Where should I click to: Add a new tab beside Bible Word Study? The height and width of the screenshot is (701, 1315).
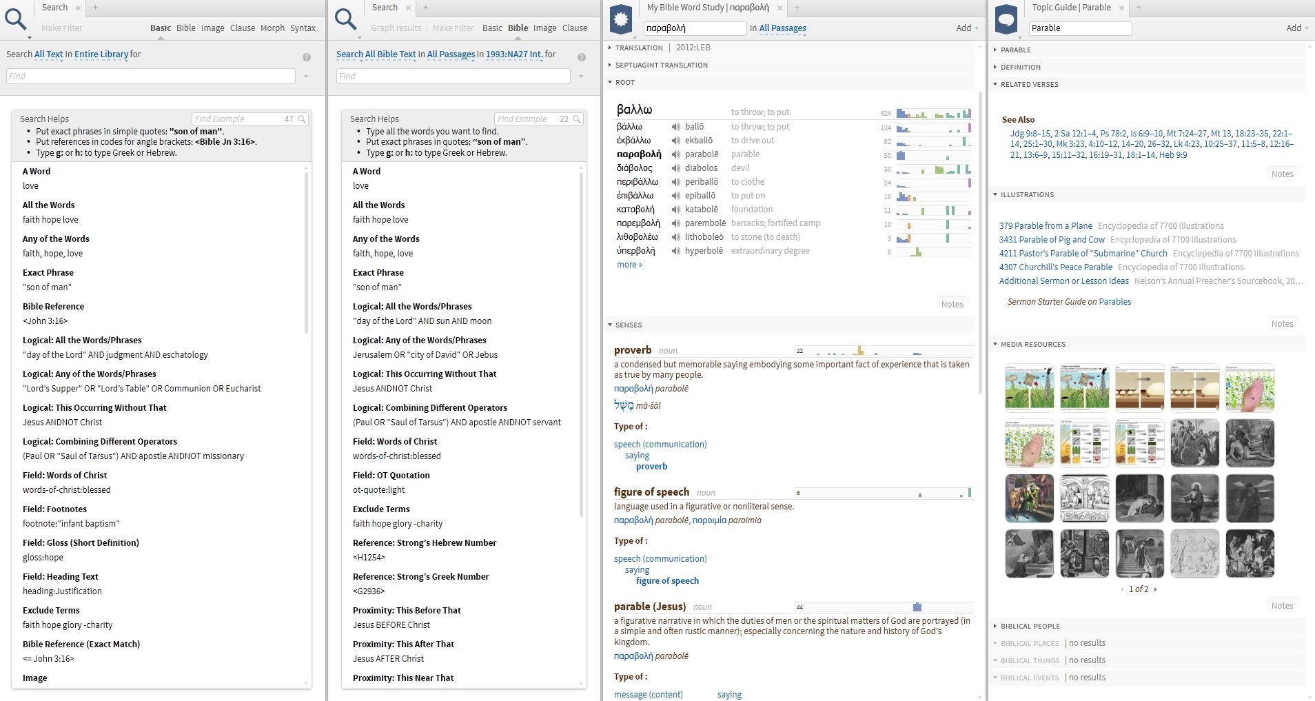click(x=797, y=8)
